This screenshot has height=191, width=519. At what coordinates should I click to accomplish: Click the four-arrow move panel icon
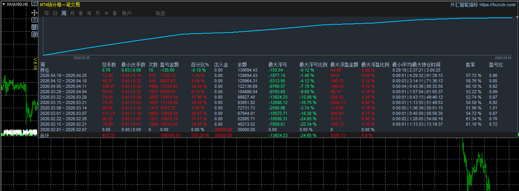(34, 13)
